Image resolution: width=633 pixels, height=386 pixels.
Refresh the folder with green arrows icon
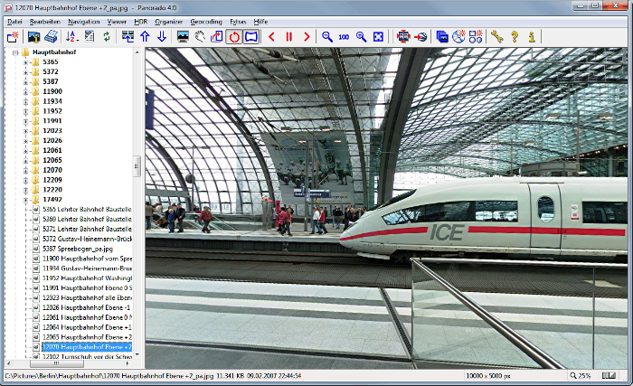pyautogui.click(x=107, y=37)
